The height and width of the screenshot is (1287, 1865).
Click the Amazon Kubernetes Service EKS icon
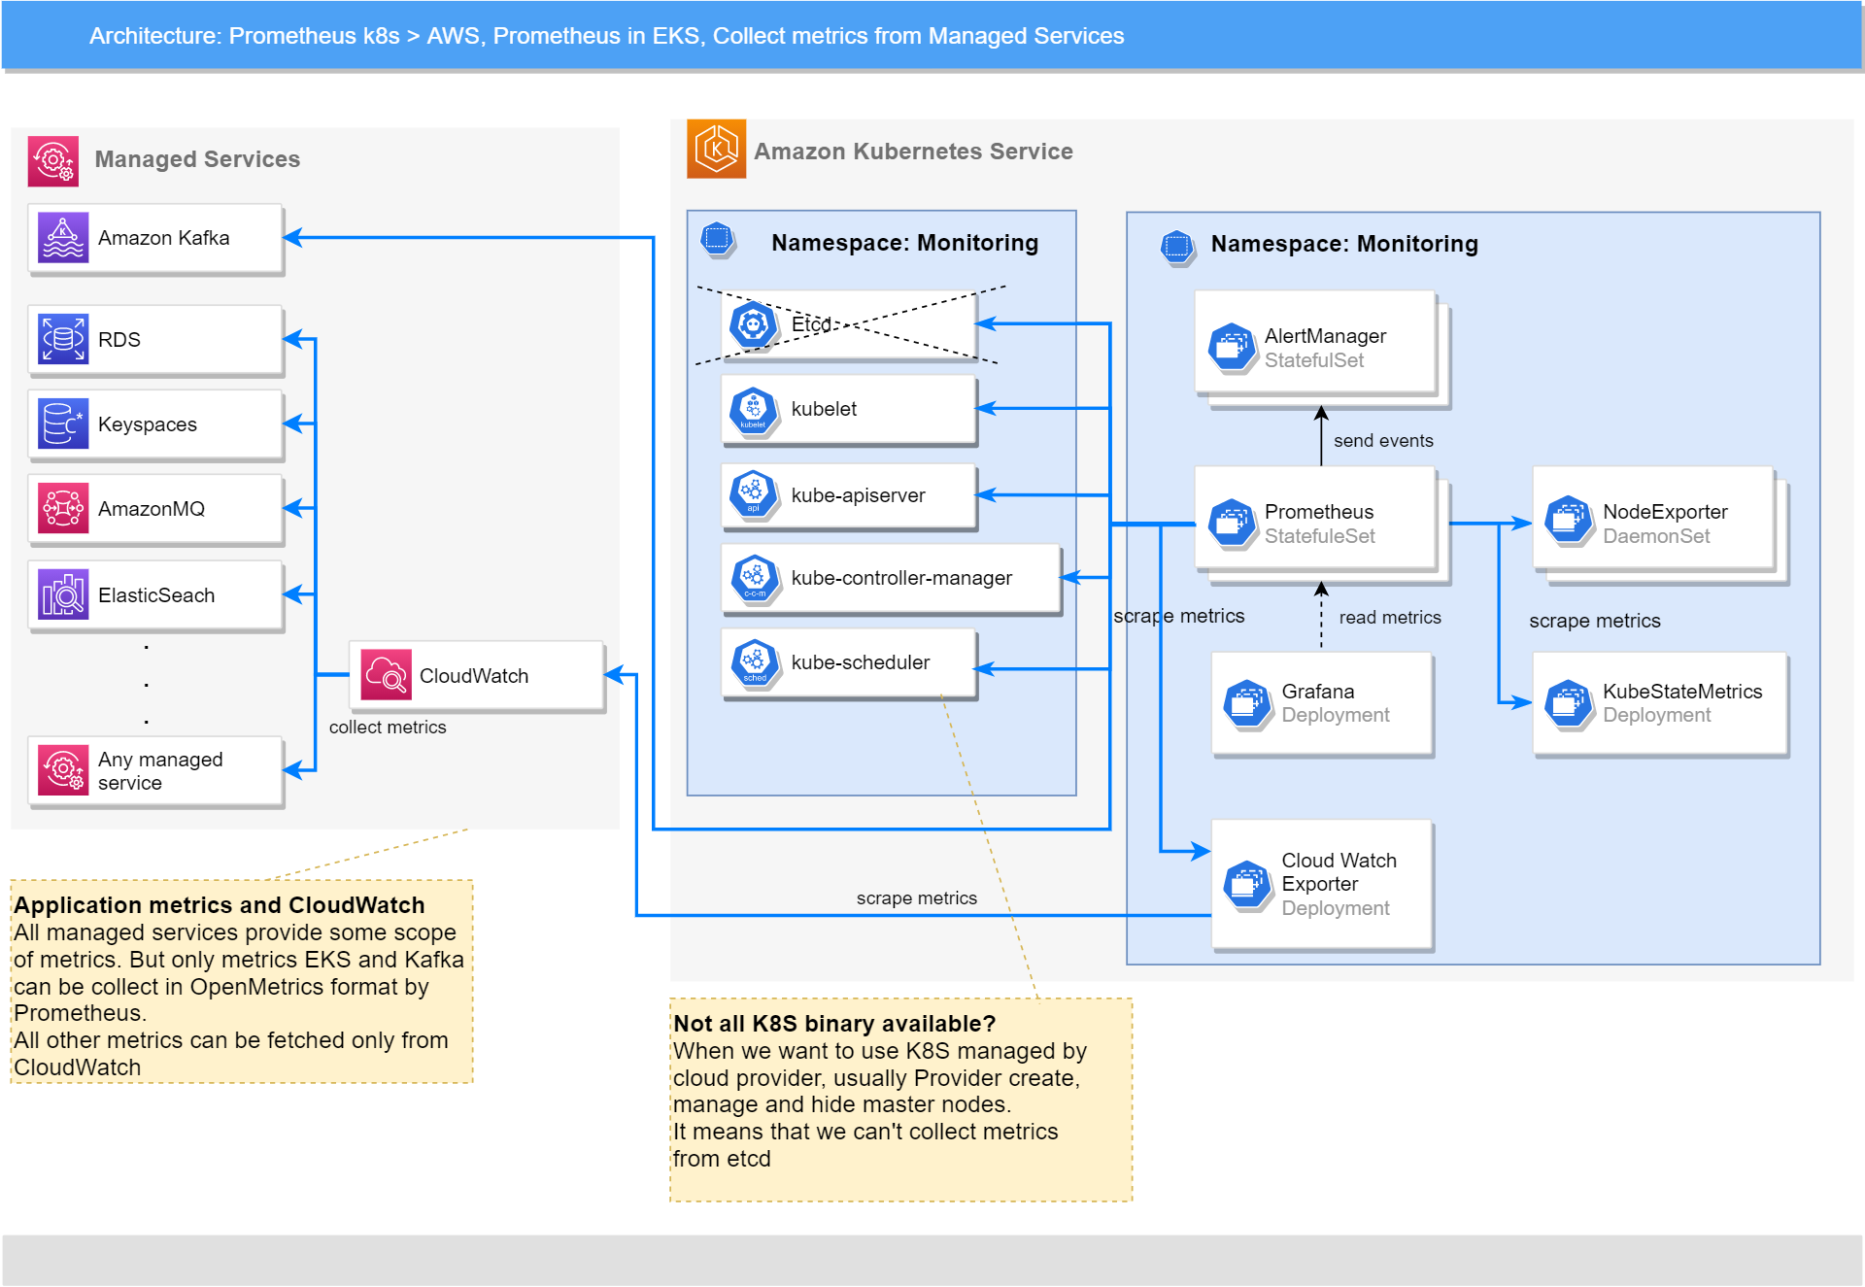tap(716, 149)
